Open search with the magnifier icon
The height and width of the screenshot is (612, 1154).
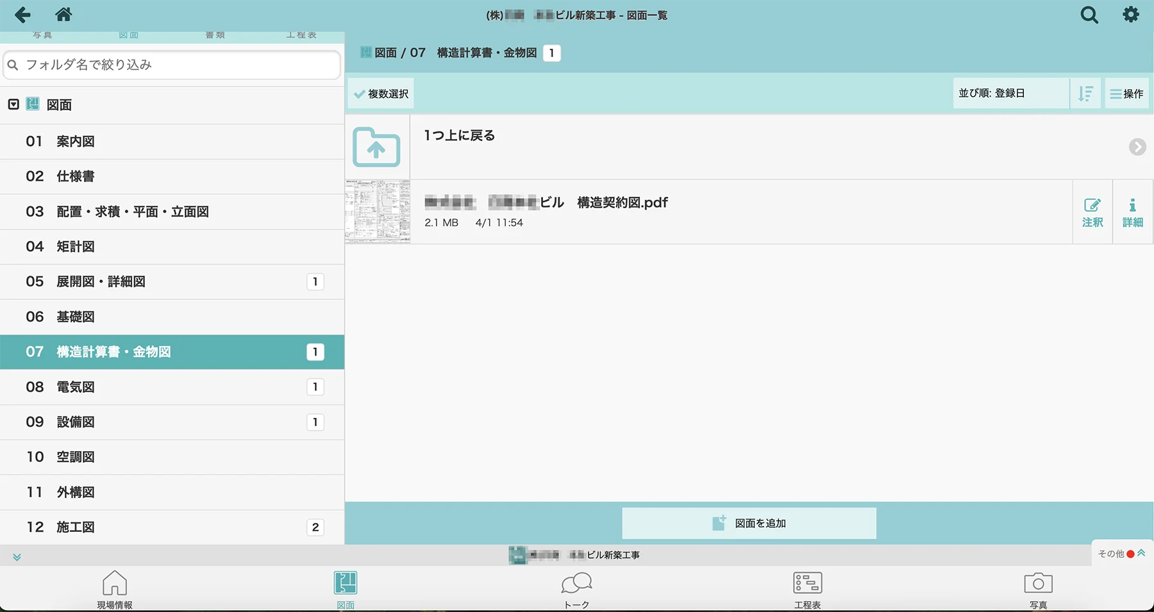coord(1089,15)
